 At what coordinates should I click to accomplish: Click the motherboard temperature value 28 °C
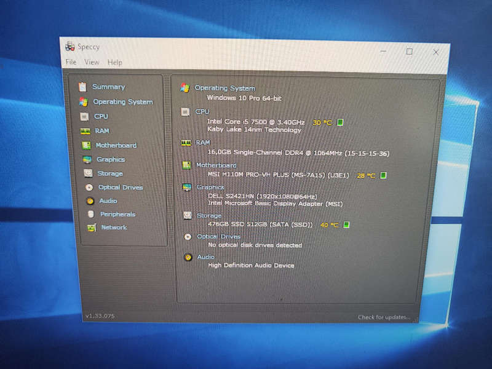pyautogui.click(x=366, y=175)
